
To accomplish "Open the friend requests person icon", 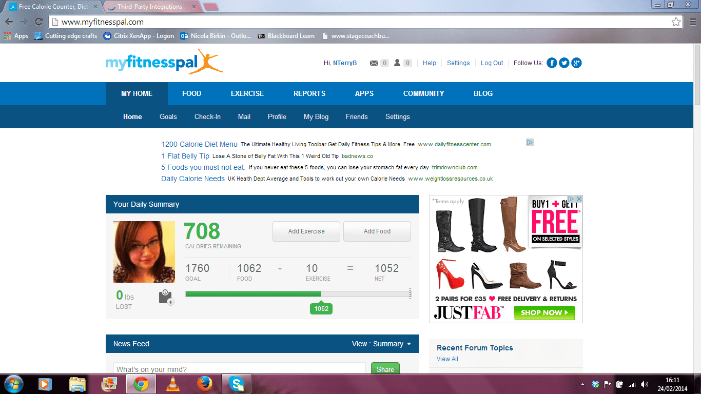I will tap(397, 63).
